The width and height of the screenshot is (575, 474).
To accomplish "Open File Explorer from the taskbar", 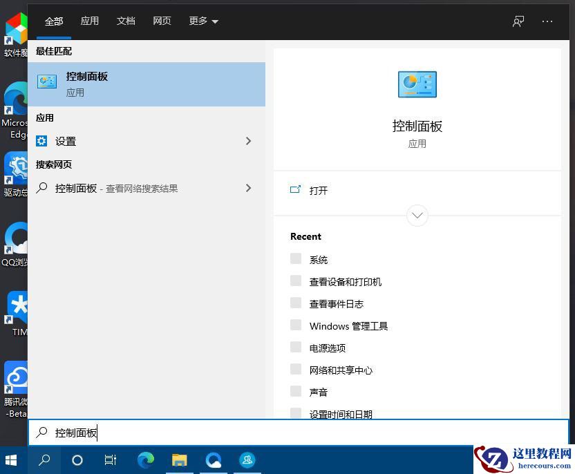I will [x=179, y=459].
